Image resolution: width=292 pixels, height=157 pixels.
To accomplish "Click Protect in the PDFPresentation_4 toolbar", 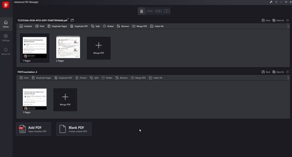I will point(81,78).
